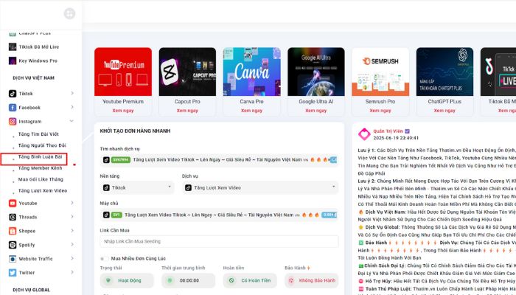The width and height of the screenshot is (516, 295).
Task: Click Xem ngay under Canva Pro
Action: 251,111
